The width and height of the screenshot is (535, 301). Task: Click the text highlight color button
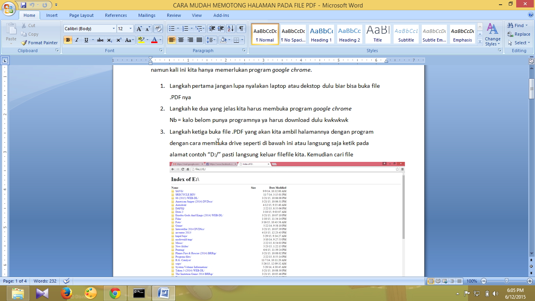pyautogui.click(x=141, y=40)
